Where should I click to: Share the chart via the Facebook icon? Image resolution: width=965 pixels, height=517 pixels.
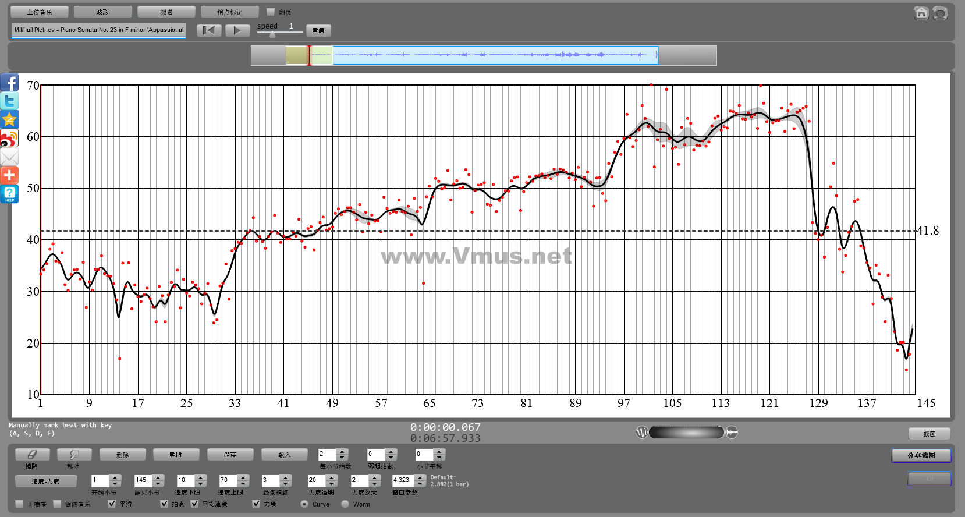pos(9,83)
